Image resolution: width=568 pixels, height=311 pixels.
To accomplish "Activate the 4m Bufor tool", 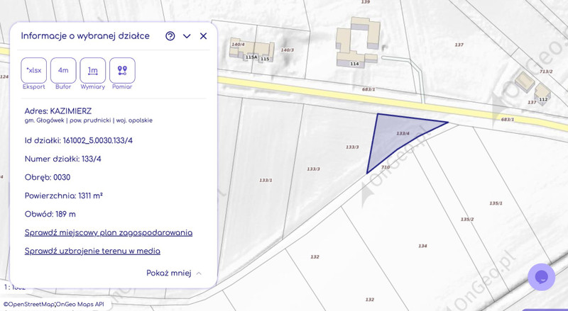I will pyautogui.click(x=63, y=70).
